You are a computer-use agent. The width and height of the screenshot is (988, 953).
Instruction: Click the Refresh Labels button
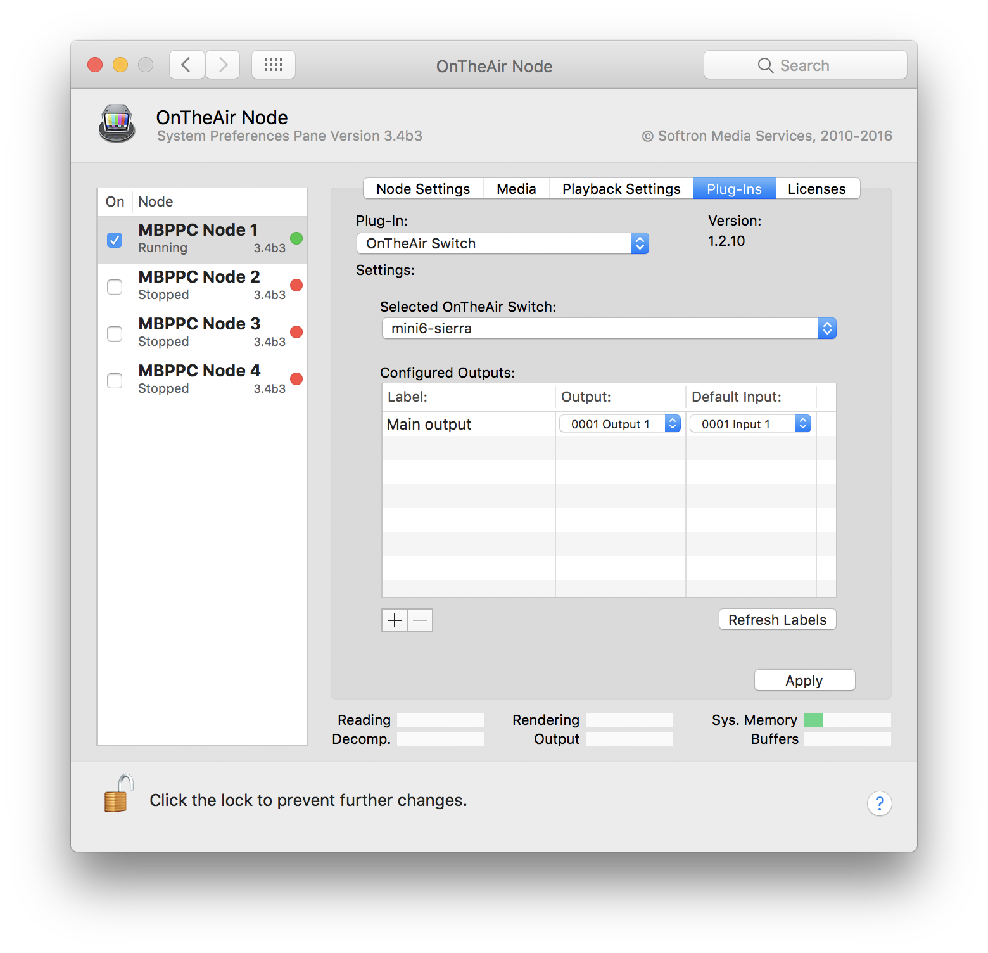click(778, 620)
